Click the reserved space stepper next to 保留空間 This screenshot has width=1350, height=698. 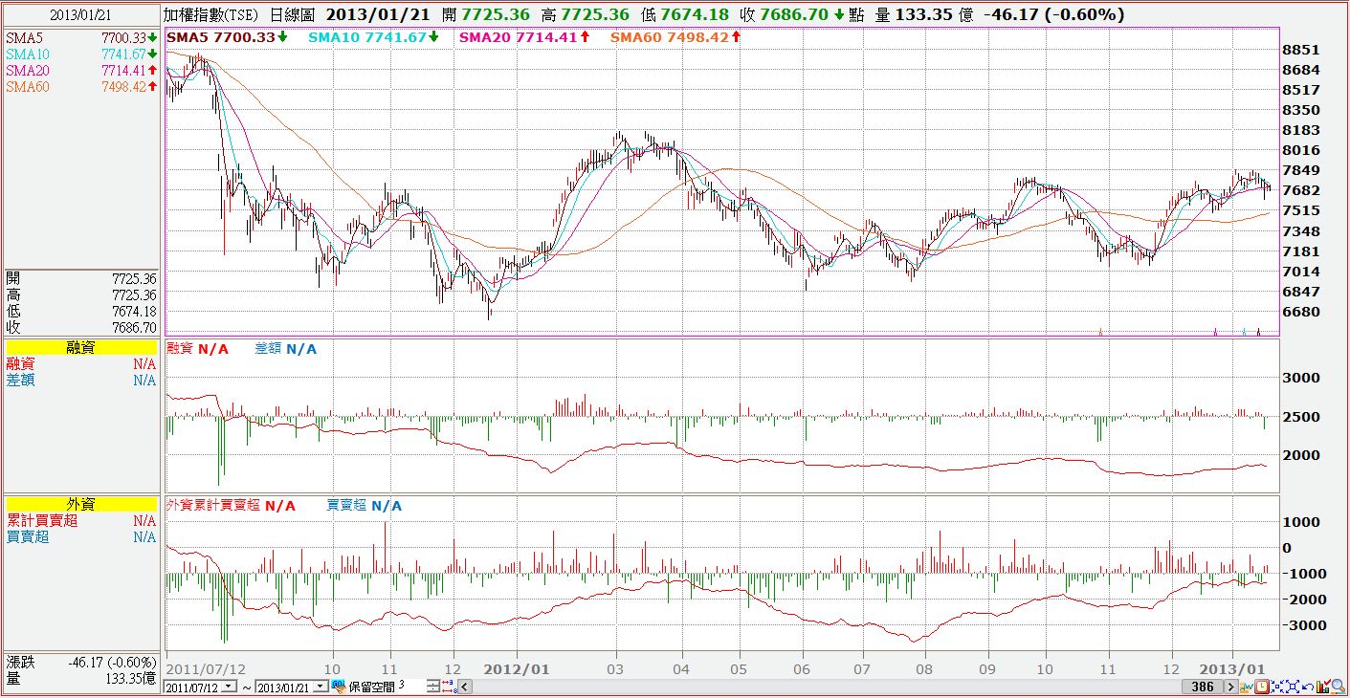(x=433, y=687)
